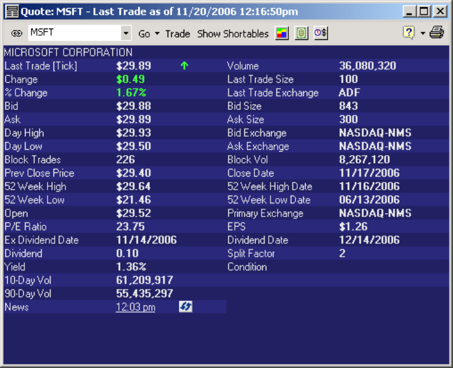
Task: Click the Open price $29.52
Action: (x=134, y=213)
